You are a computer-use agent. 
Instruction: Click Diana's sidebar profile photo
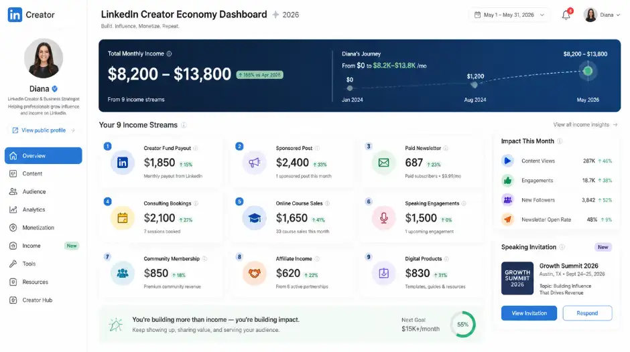pos(44,59)
